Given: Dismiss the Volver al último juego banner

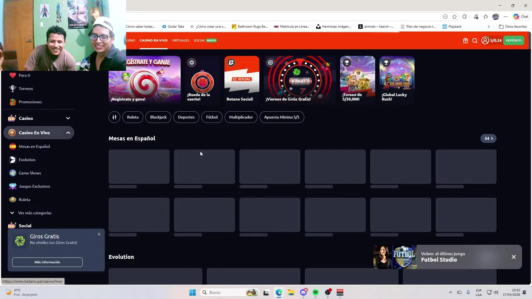Looking at the screenshot, I should point(514,257).
